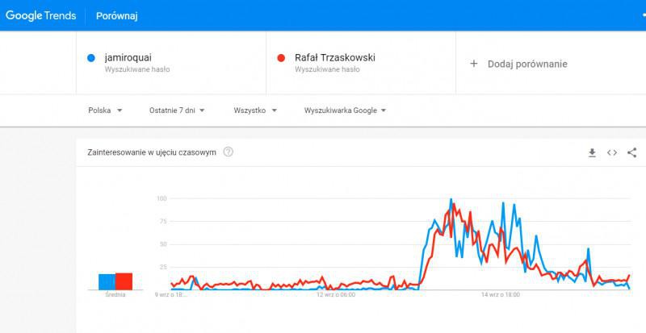
Task: Expand the Wszystko category dropdown
Action: [255, 110]
